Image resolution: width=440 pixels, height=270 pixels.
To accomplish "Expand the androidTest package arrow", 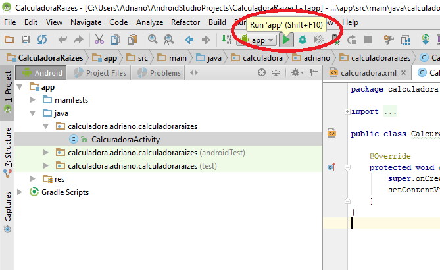I will point(46,153).
